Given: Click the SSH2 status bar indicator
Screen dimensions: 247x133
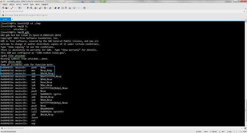Looking at the screenshot, I should coord(199,132).
